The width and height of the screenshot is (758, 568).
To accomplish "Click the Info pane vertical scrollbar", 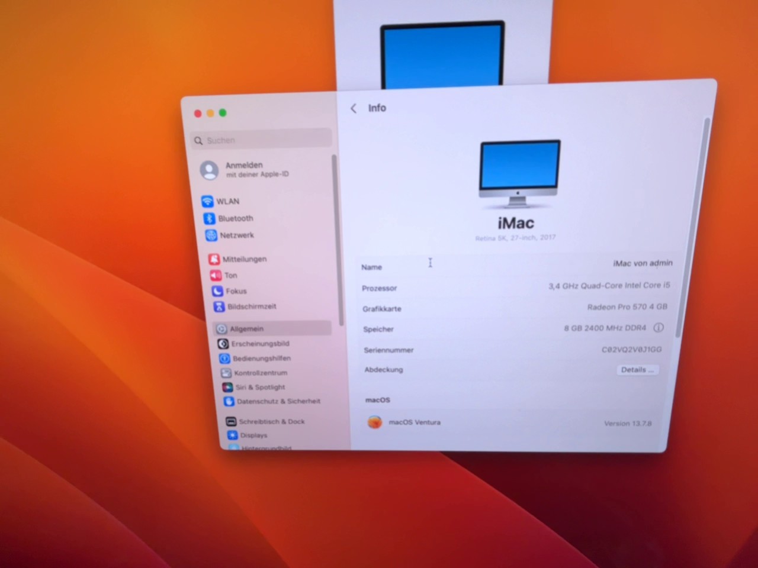I will (693, 228).
